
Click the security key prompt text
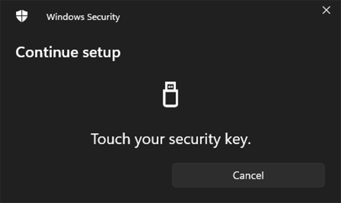170,140
